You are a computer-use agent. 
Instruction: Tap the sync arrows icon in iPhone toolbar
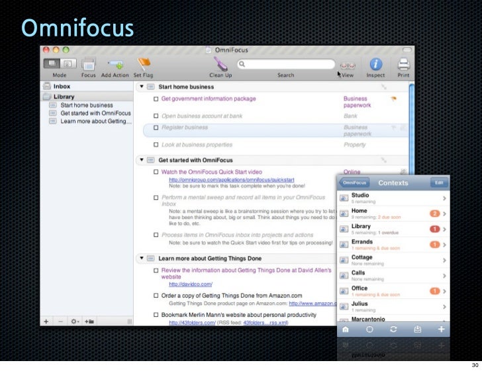tap(393, 329)
